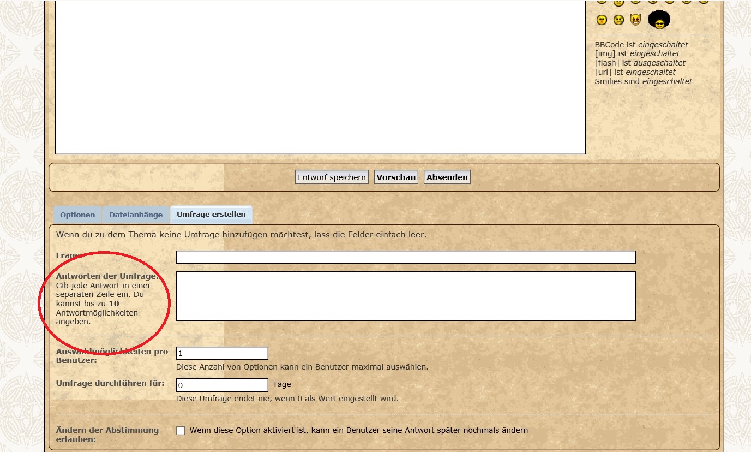
Task: Click the Auswahlmöglichkeiten pro Benutzer field
Action: tap(222, 353)
